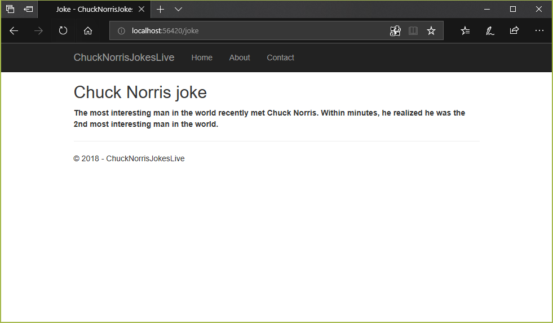
Task: Add page to favorites with star icon
Action: [431, 31]
